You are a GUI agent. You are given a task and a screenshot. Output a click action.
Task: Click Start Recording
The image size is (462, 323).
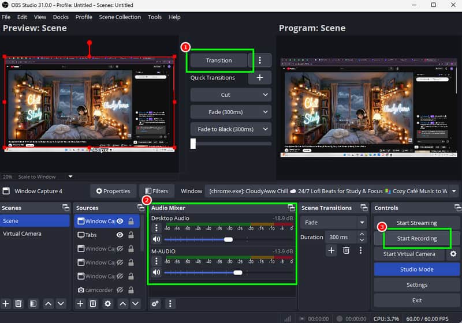pyautogui.click(x=416, y=239)
